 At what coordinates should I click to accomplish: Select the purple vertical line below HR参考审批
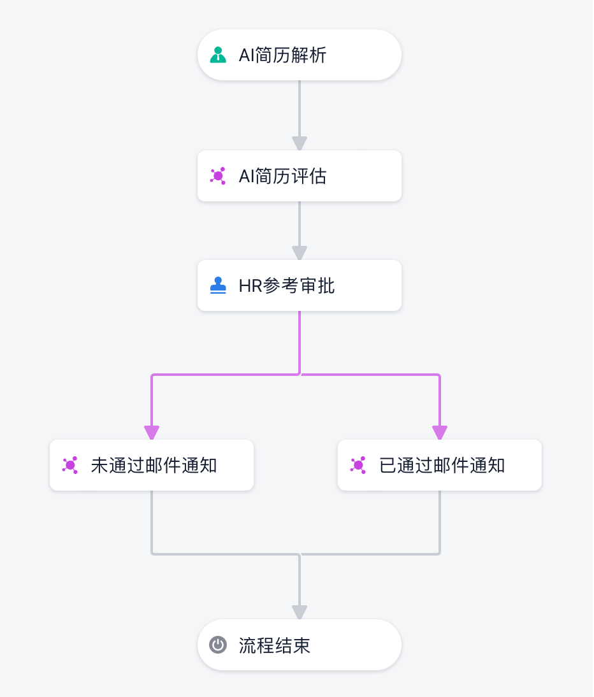(x=300, y=341)
